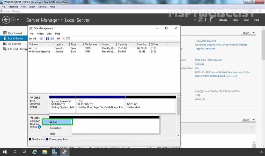Switch to Server Manager taskbar icon

click(55, 152)
